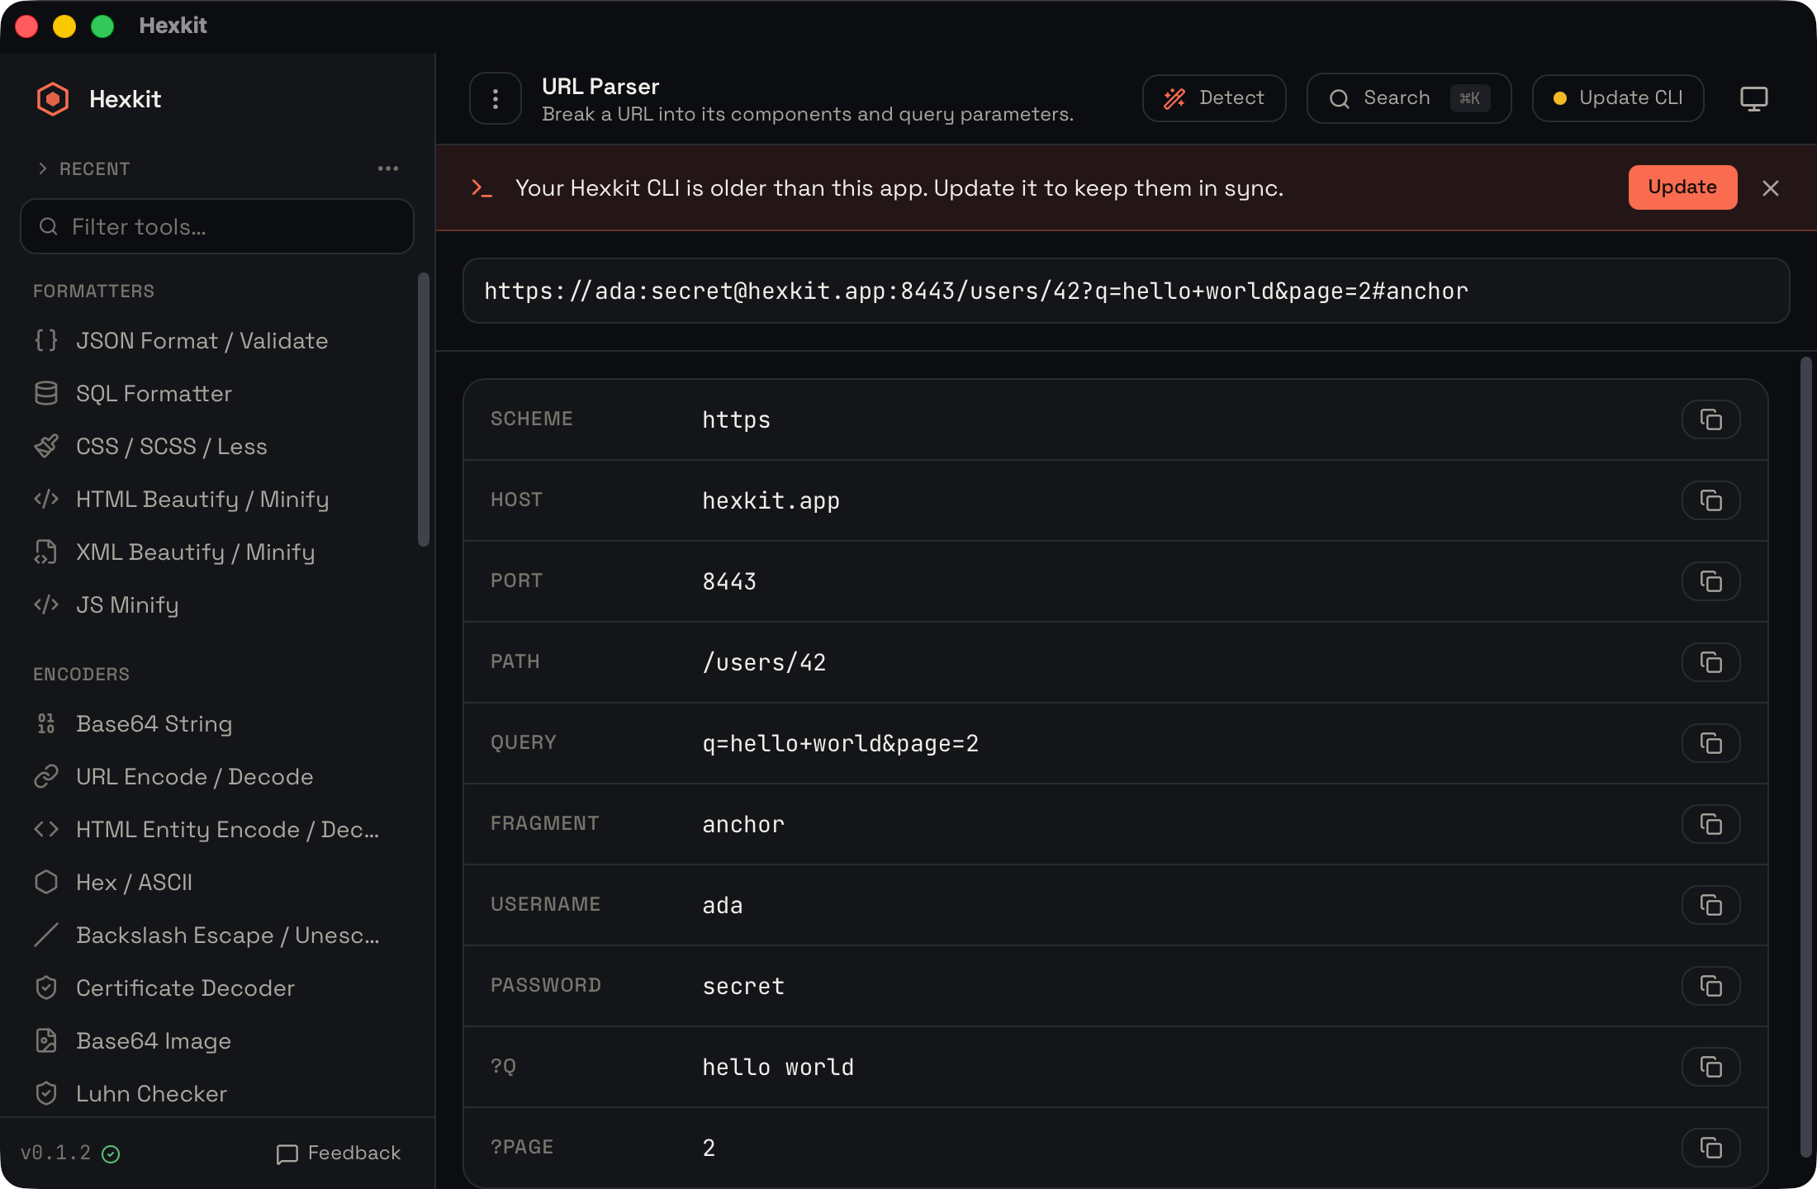
Task: Click the FORMATTERS section heading
Action: (x=94, y=291)
